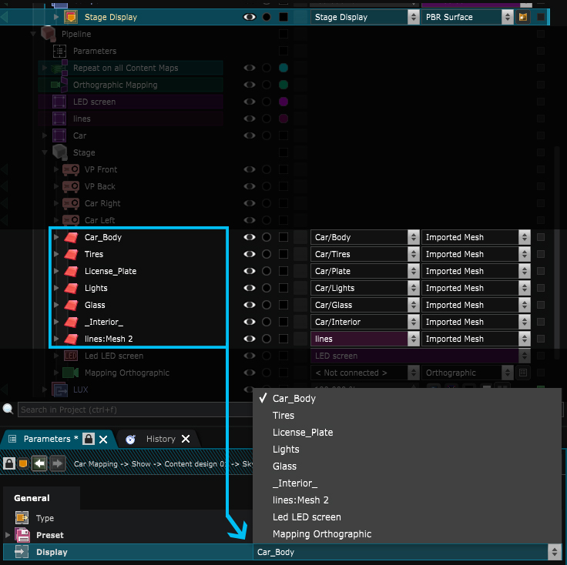567x565 pixels.
Task: Click the Mapping Orthographic camera icon
Action: (x=71, y=373)
